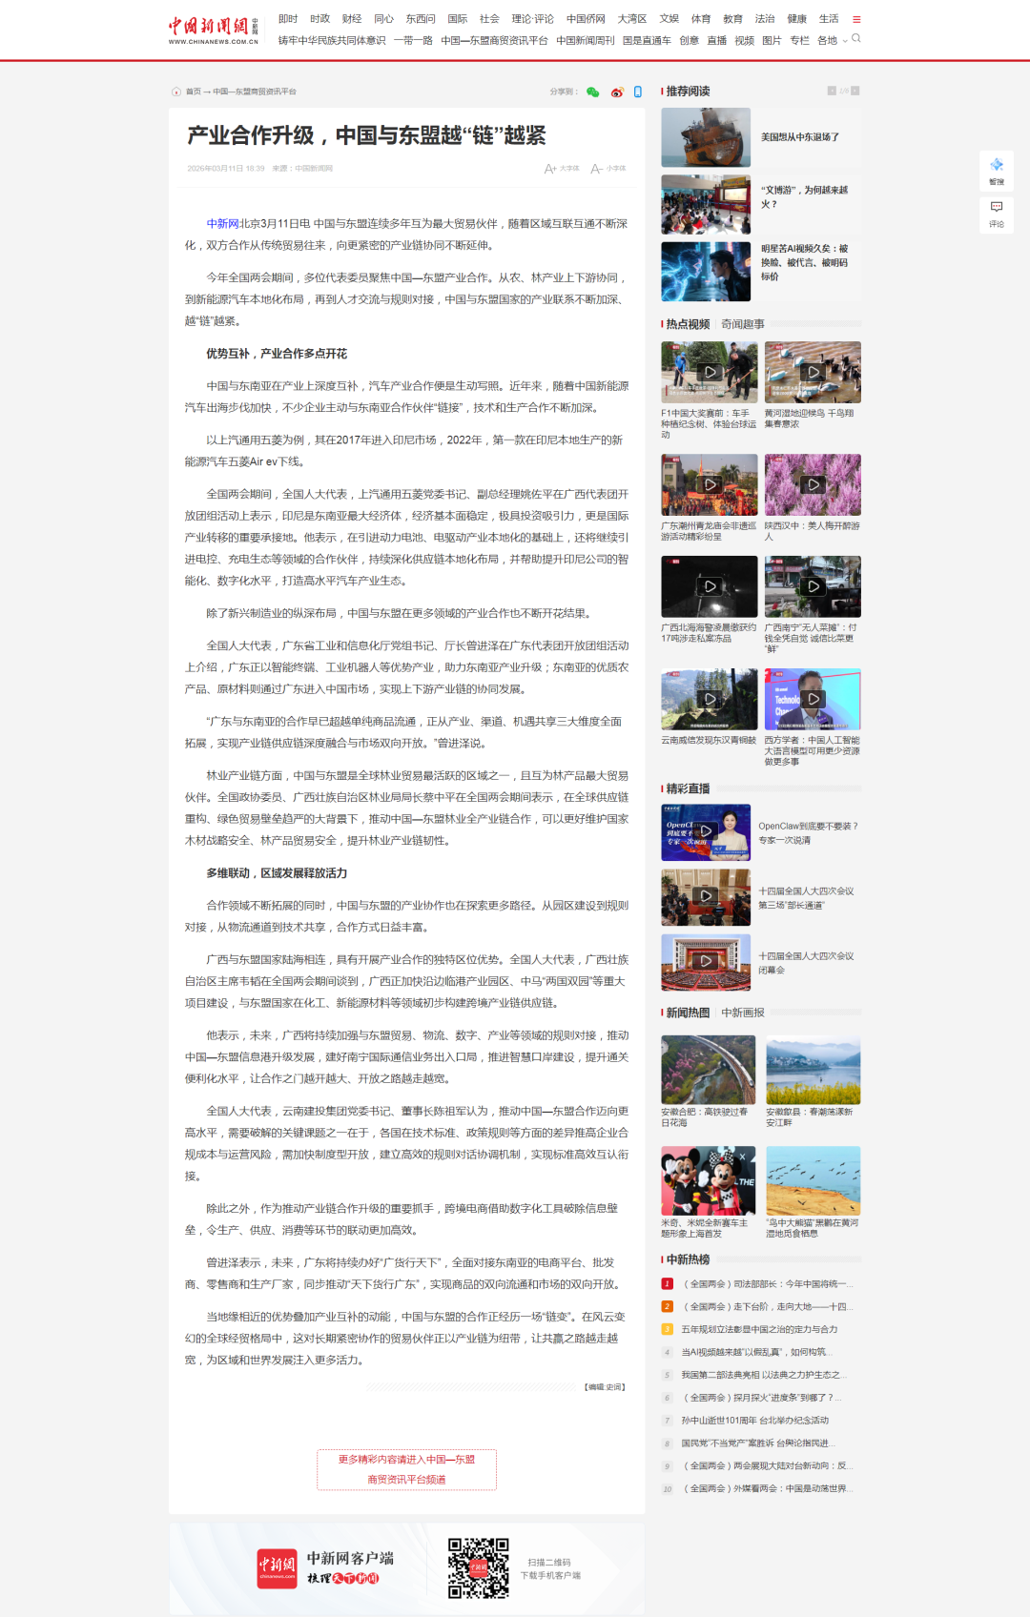Open the burning ship news thumbnail
Image resolution: width=1030 pixels, height=1617 pixels.
[x=706, y=137]
